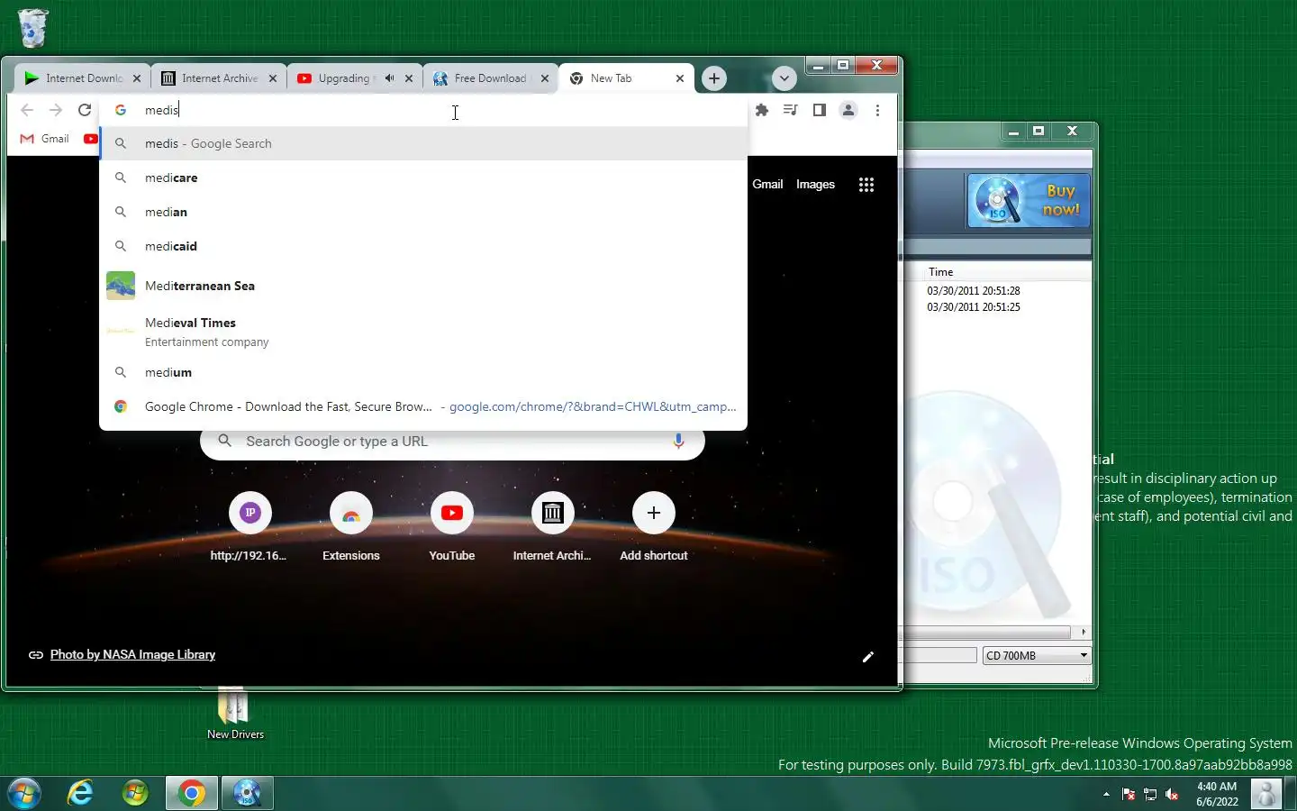The height and width of the screenshot is (811, 1297).
Task: Go forward to the next page
Action: pyautogui.click(x=56, y=110)
